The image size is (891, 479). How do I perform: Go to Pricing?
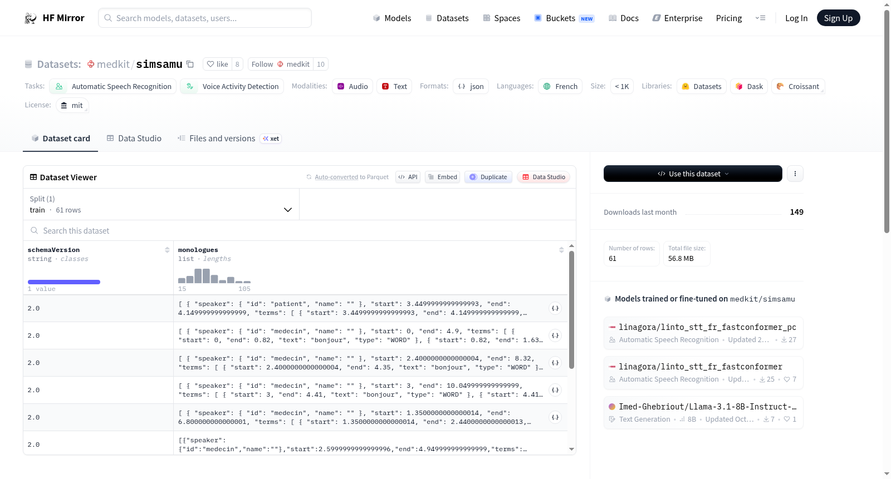point(729,18)
